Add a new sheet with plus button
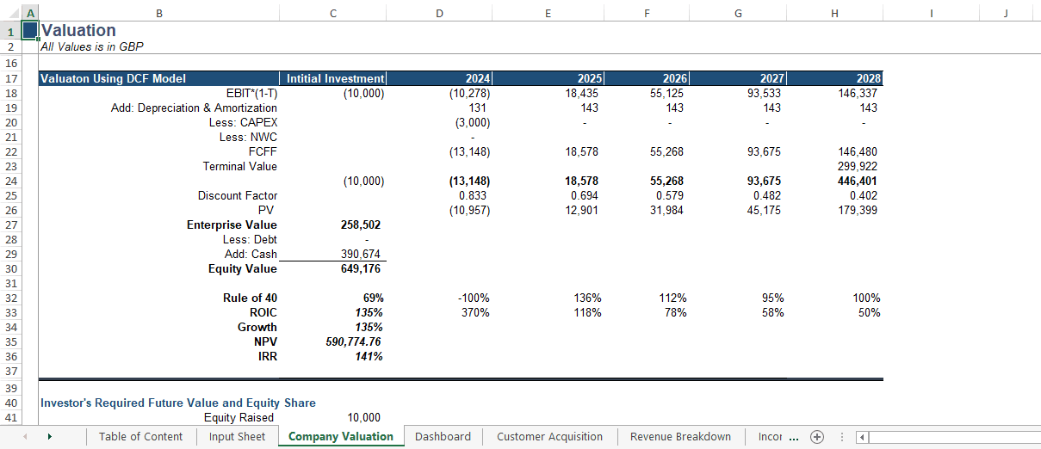Screen dimensions: 1041x449 [x=817, y=436]
